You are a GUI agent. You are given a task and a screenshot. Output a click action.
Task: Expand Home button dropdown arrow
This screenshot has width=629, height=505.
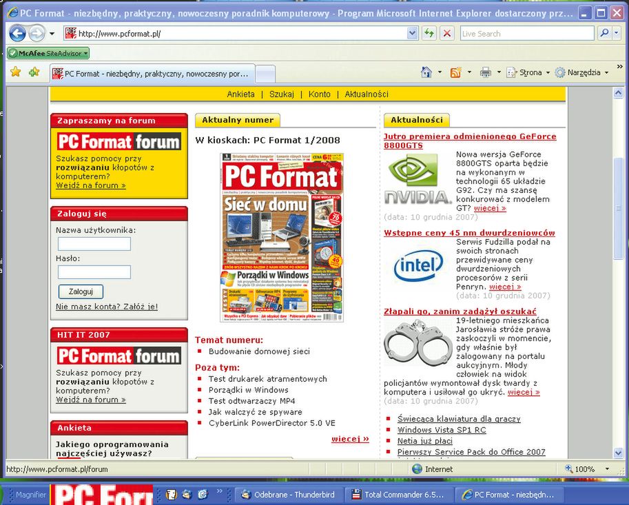click(440, 72)
